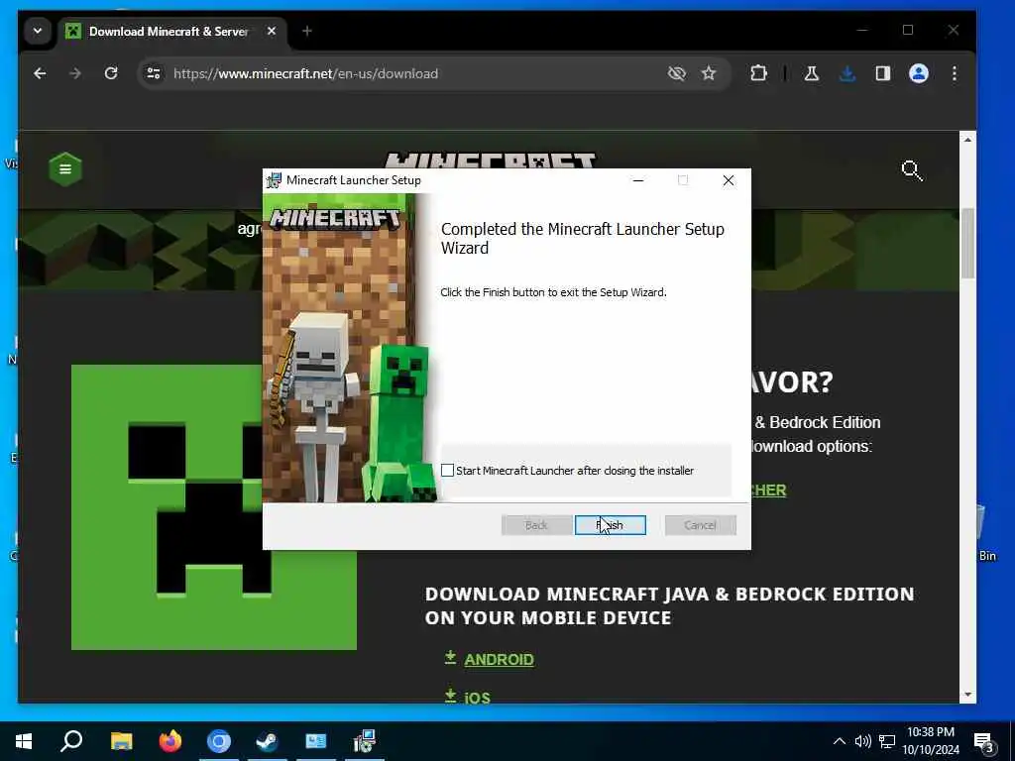
Task: Open a new browser tab
Action: click(x=307, y=31)
